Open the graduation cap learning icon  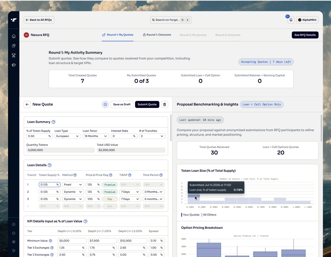[x=14, y=65]
